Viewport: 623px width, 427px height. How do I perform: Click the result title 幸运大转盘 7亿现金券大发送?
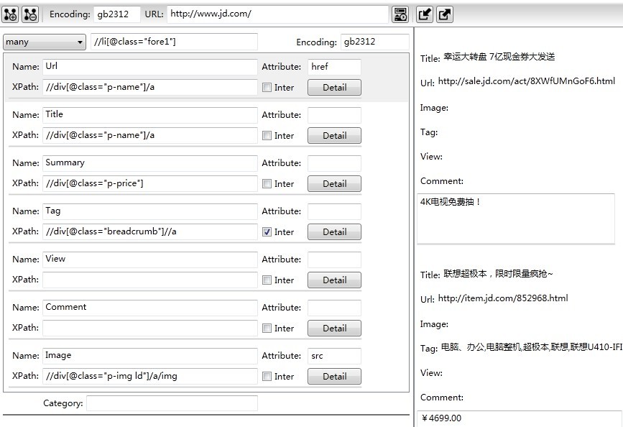(x=499, y=57)
